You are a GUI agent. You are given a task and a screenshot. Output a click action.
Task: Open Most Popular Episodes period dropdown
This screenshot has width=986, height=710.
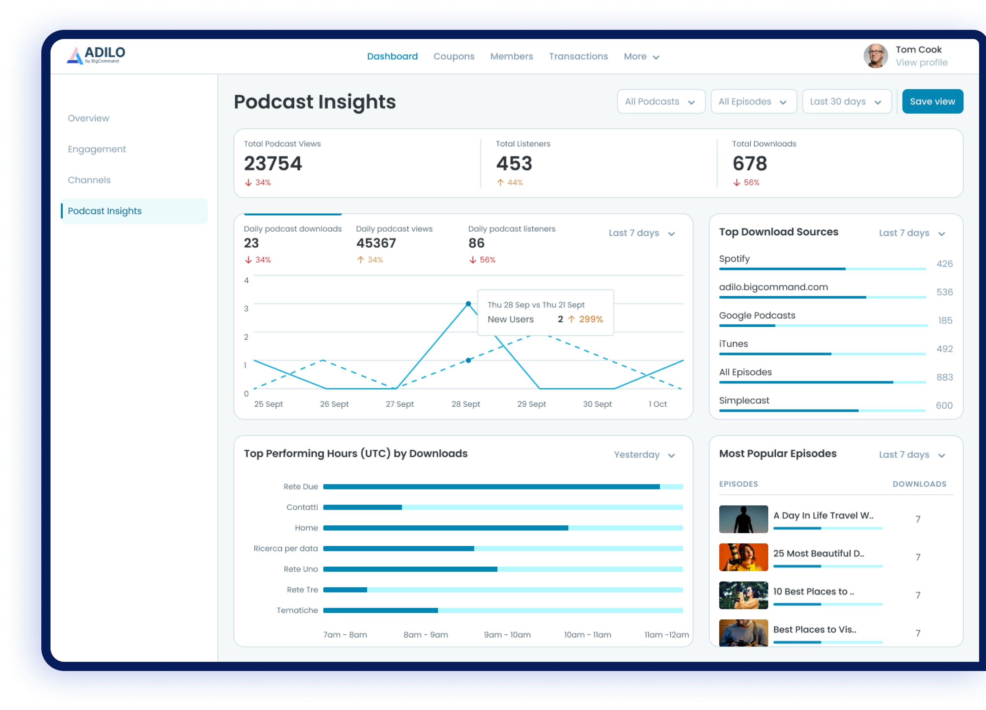(912, 455)
